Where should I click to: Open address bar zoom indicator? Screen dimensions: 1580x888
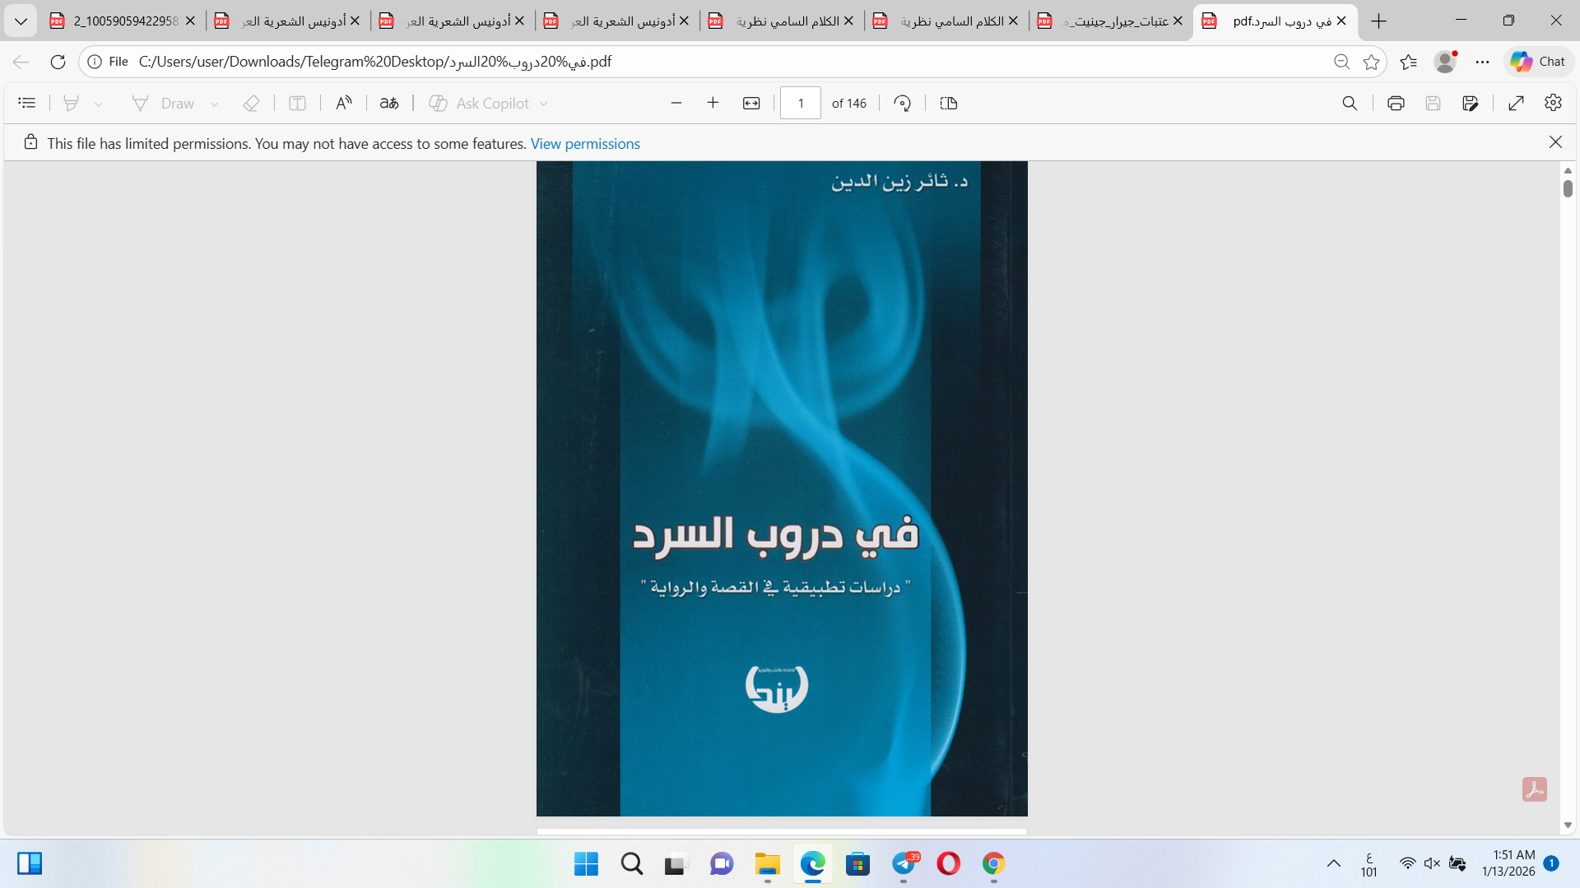(x=1341, y=62)
